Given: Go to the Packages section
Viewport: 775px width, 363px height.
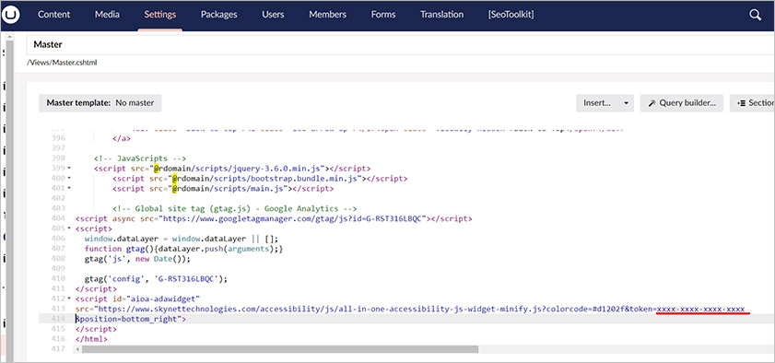Looking at the screenshot, I should (219, 15).
